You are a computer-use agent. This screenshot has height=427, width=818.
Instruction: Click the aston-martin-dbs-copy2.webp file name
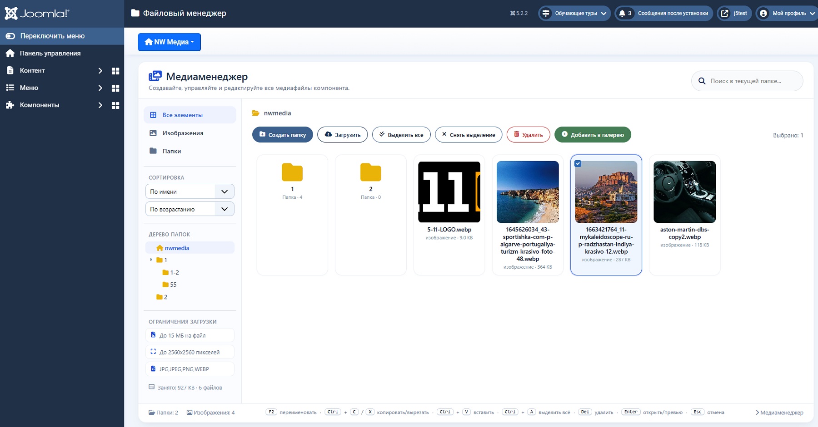tap(684, 233)
